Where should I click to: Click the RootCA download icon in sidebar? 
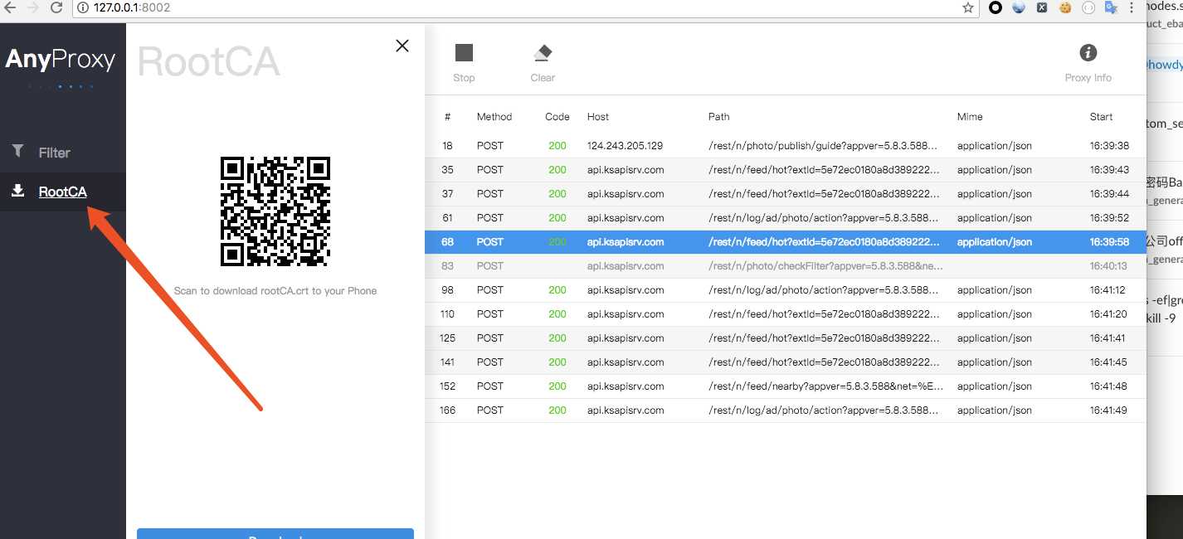coord(17,191)
